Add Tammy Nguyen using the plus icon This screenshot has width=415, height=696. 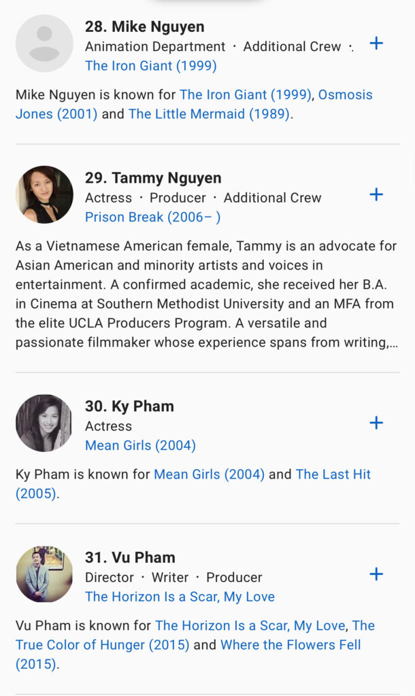coord(376,194)
